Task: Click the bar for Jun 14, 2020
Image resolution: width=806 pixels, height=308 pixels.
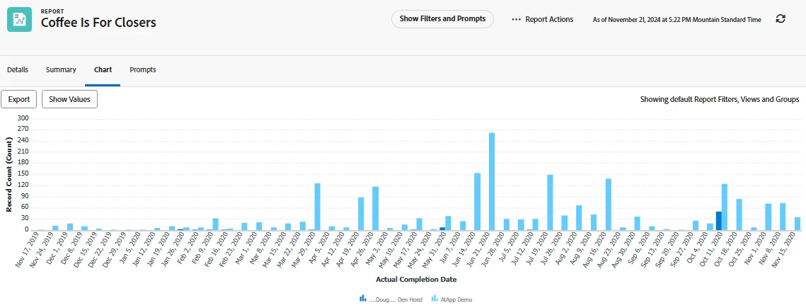Action: tap(478, 202)
